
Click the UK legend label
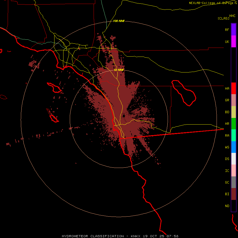coord(227,42)
